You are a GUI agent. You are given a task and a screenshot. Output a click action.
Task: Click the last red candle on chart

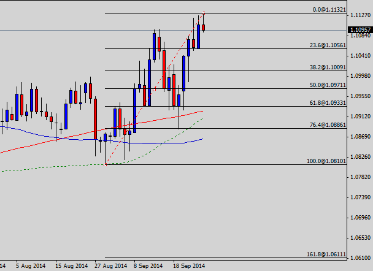pos(204,28)
